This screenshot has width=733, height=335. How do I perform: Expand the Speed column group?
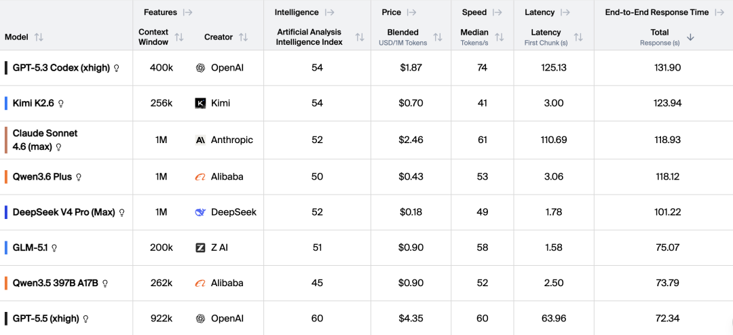pos(497,13)
